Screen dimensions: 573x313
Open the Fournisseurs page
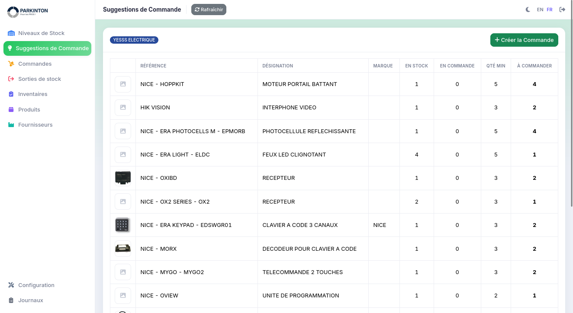point(47,125)
